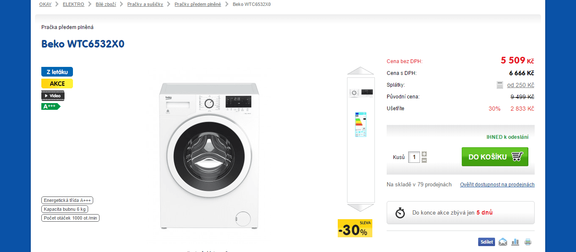Send product by email envelope icon
Image resolution: width=576 pixels, height=252 pixels.
click(x=503, y=242)
